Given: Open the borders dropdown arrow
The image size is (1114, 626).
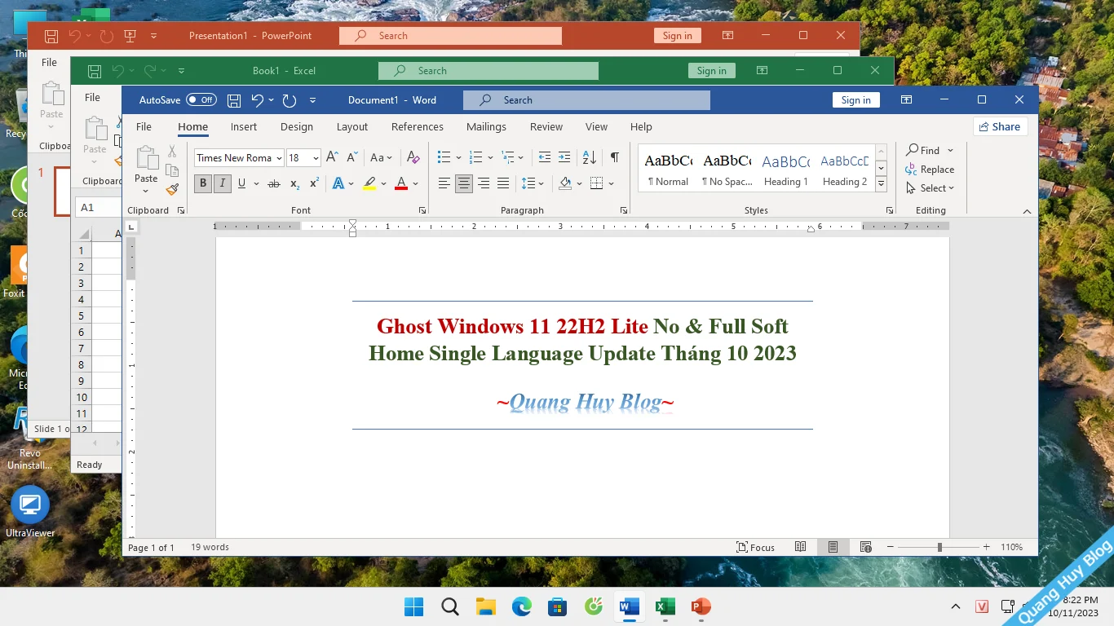Looking at the screenshot, I should pyautogui.click(x=612, y=183).
